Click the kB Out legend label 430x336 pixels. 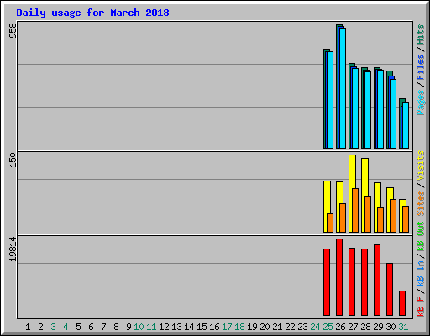pyautogui.click(x=421, y=237)
